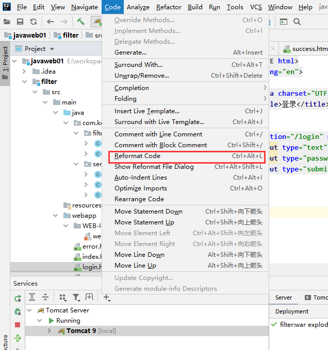Open the Completion submenu
The width and height of the screenshot is (328, 350).
[186, 88]
